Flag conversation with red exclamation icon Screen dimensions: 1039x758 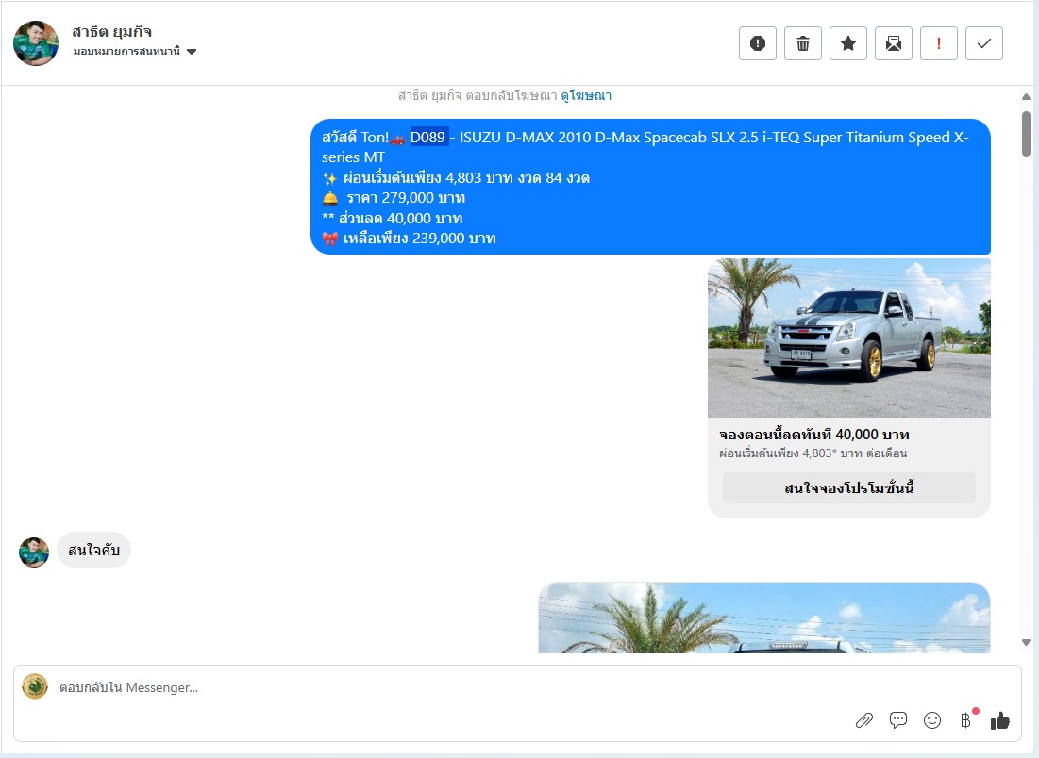(x=938, y=43)
